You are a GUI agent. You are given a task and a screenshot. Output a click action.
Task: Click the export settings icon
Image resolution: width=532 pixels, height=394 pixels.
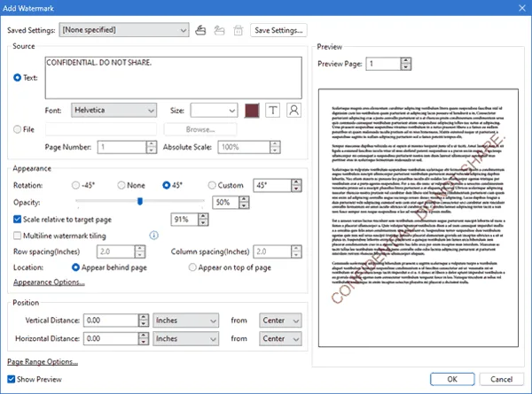click(x=220, y=30)
